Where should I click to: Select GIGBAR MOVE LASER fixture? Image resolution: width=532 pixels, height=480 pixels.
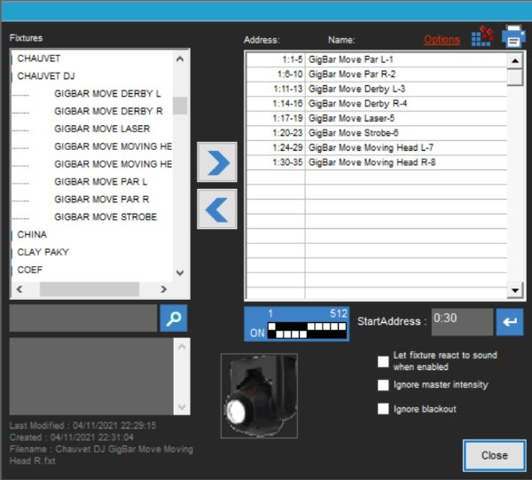102,129
